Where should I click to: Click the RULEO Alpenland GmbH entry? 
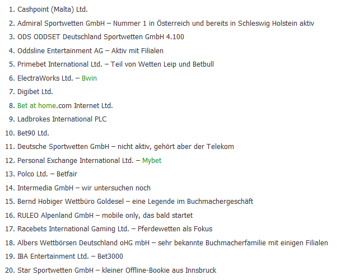click(105, 216)
